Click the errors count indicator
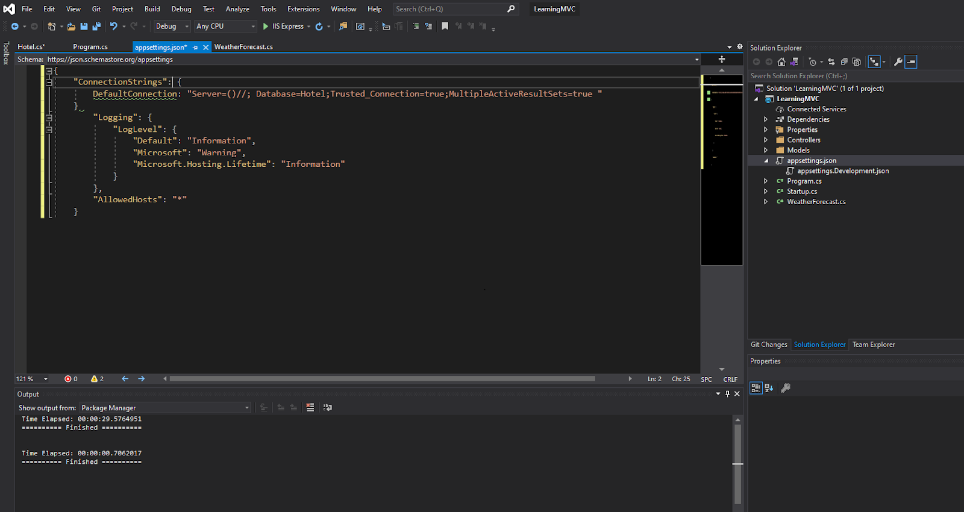The height and width of the screenshot is (512, 964). point(71,379)
